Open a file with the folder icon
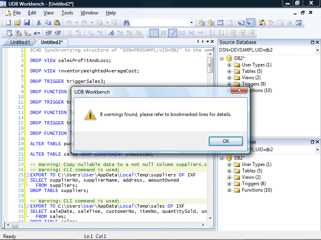Screen dimensions: 321x240 (18, 23)
